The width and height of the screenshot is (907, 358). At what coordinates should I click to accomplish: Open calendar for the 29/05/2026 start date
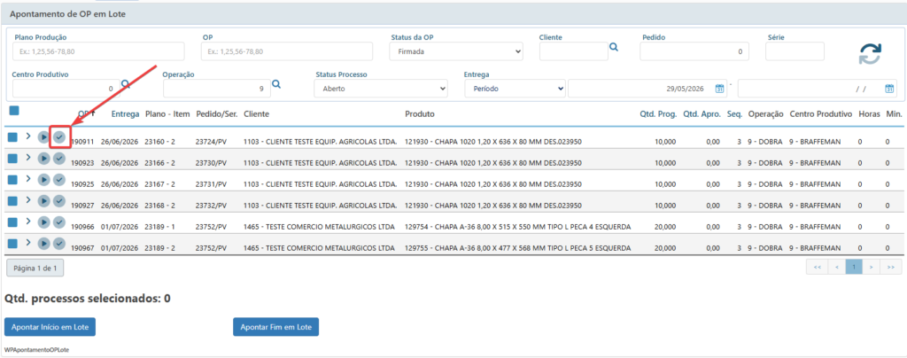(x=719, y=89)
